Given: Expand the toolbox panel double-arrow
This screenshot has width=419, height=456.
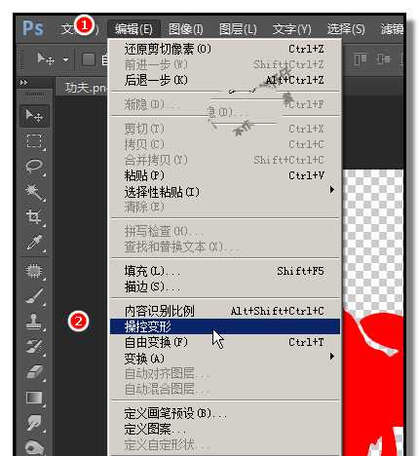Looking at the screenshot, I should (x=23, y=83).
